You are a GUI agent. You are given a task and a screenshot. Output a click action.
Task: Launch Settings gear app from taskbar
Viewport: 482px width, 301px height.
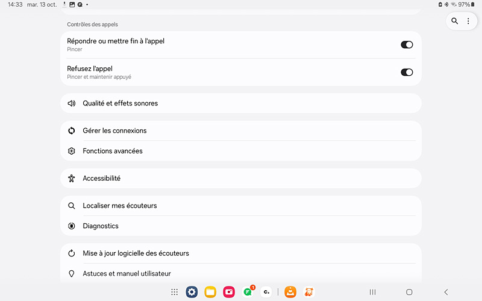pyautogui.click(x=192, y=292)
